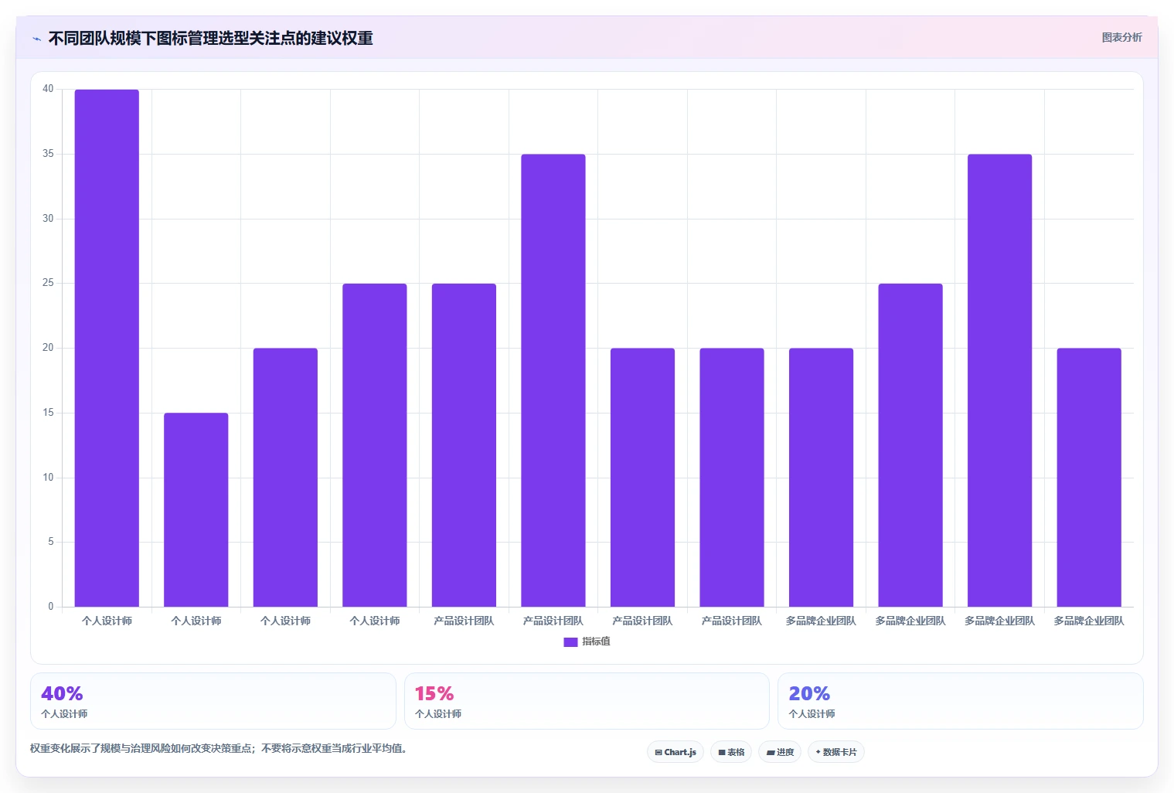Click the y-axis label 5
Viewport: 1174px width, 793px height.
[x=51, y=542]
